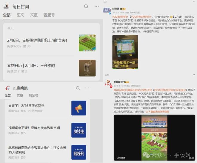
Task: Open search in 每日甘肃 account page
Action: point(86,7)
